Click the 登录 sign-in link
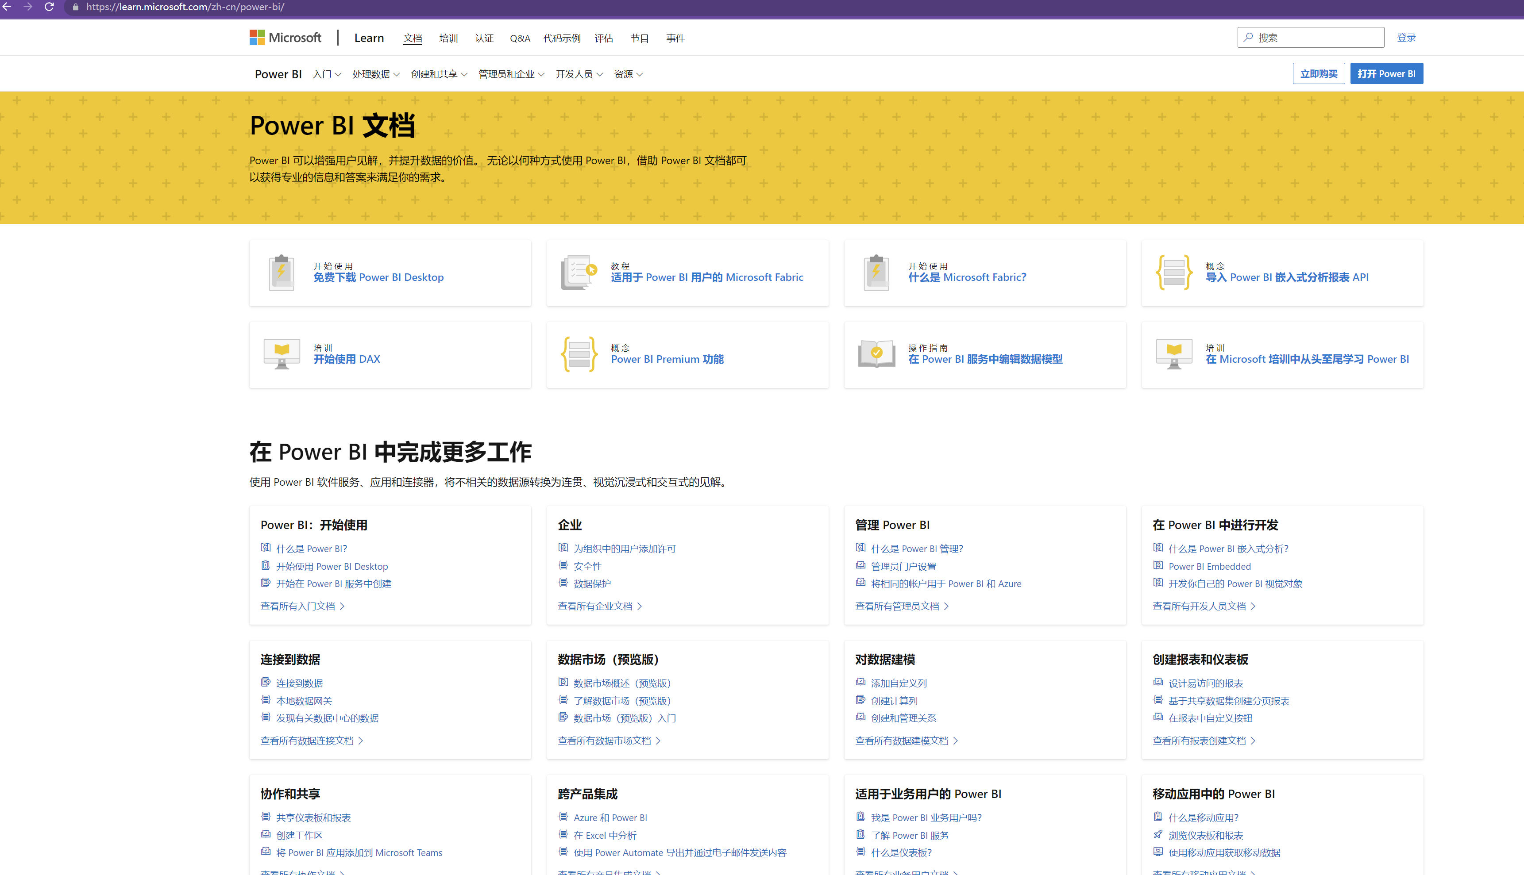The width and height of the screenshot is (1524, 875). click(x=1405, y=37)
